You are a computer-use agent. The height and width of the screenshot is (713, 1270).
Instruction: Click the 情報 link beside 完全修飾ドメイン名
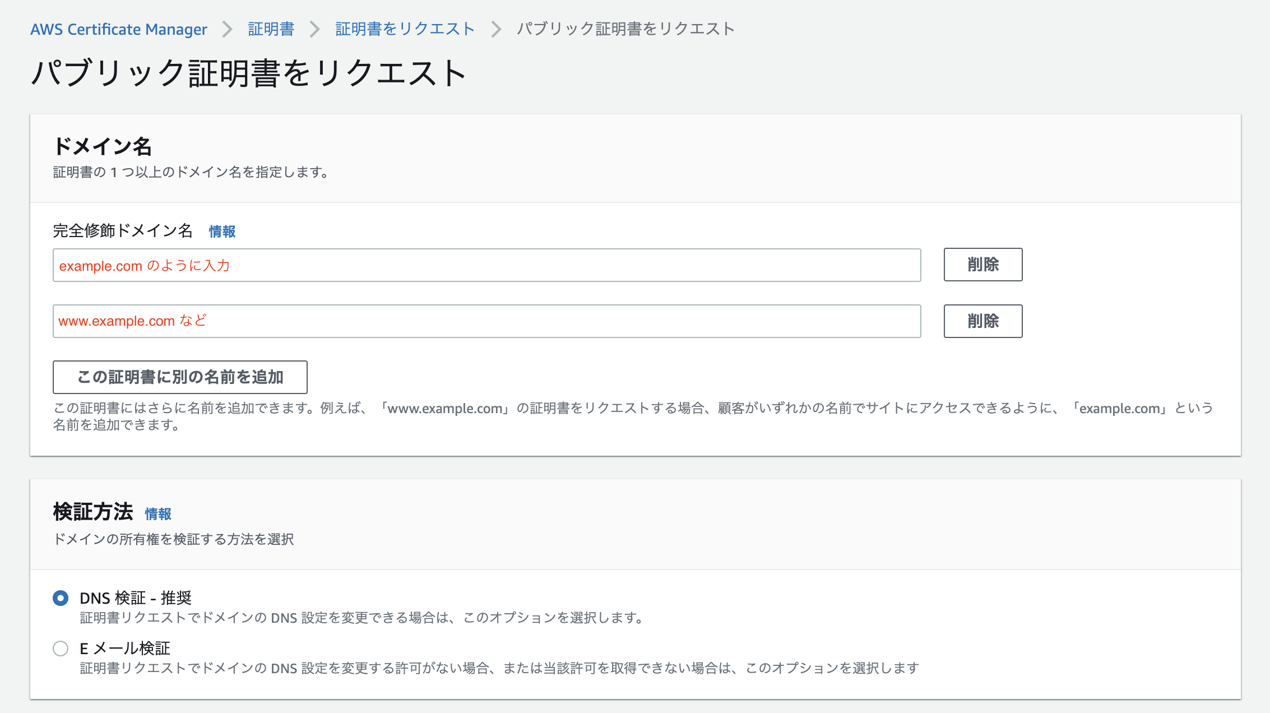click(222, 232)
